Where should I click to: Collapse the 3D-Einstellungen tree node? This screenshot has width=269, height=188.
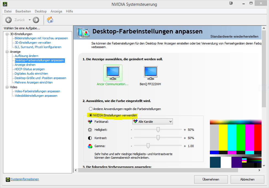pos(7,34)
